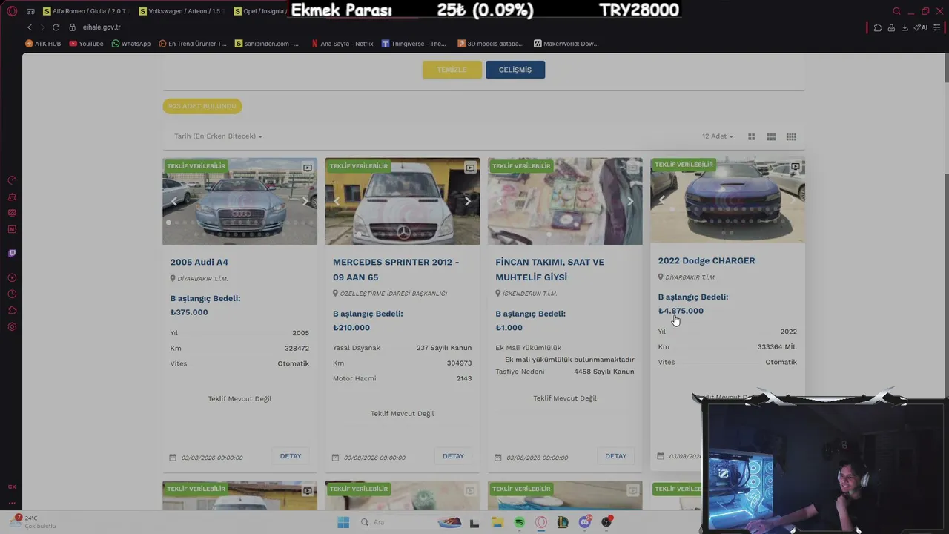
Task: Show the next photo of the Audi A4
Action: 305,201
